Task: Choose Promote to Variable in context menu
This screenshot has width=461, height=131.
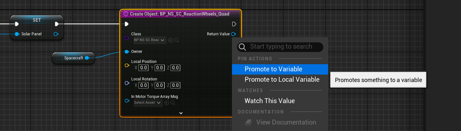Action: (x=273, y=69)
